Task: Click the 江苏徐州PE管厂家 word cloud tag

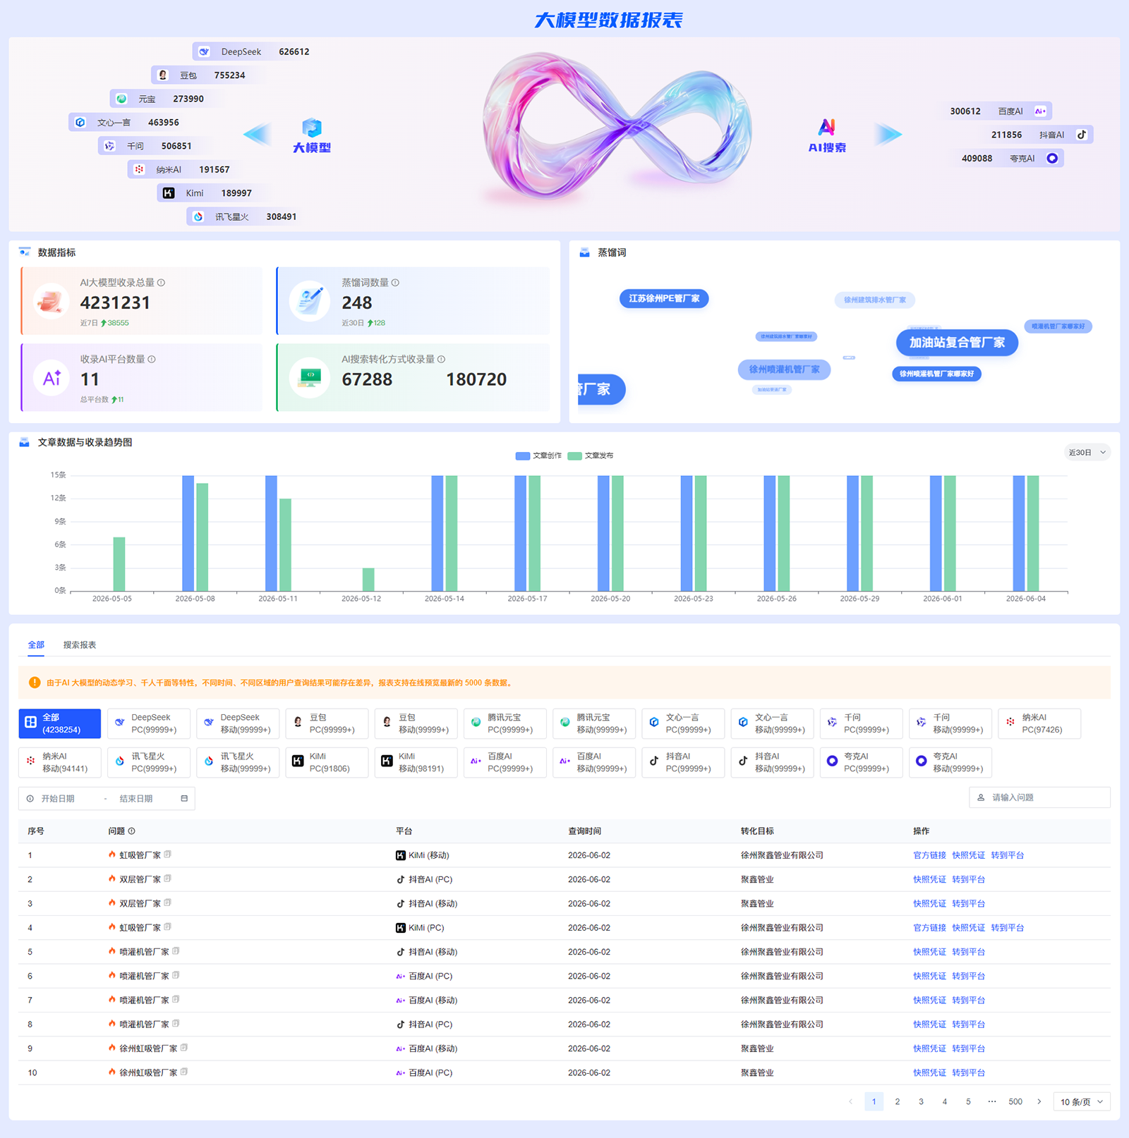Action: tap(664, 299)
